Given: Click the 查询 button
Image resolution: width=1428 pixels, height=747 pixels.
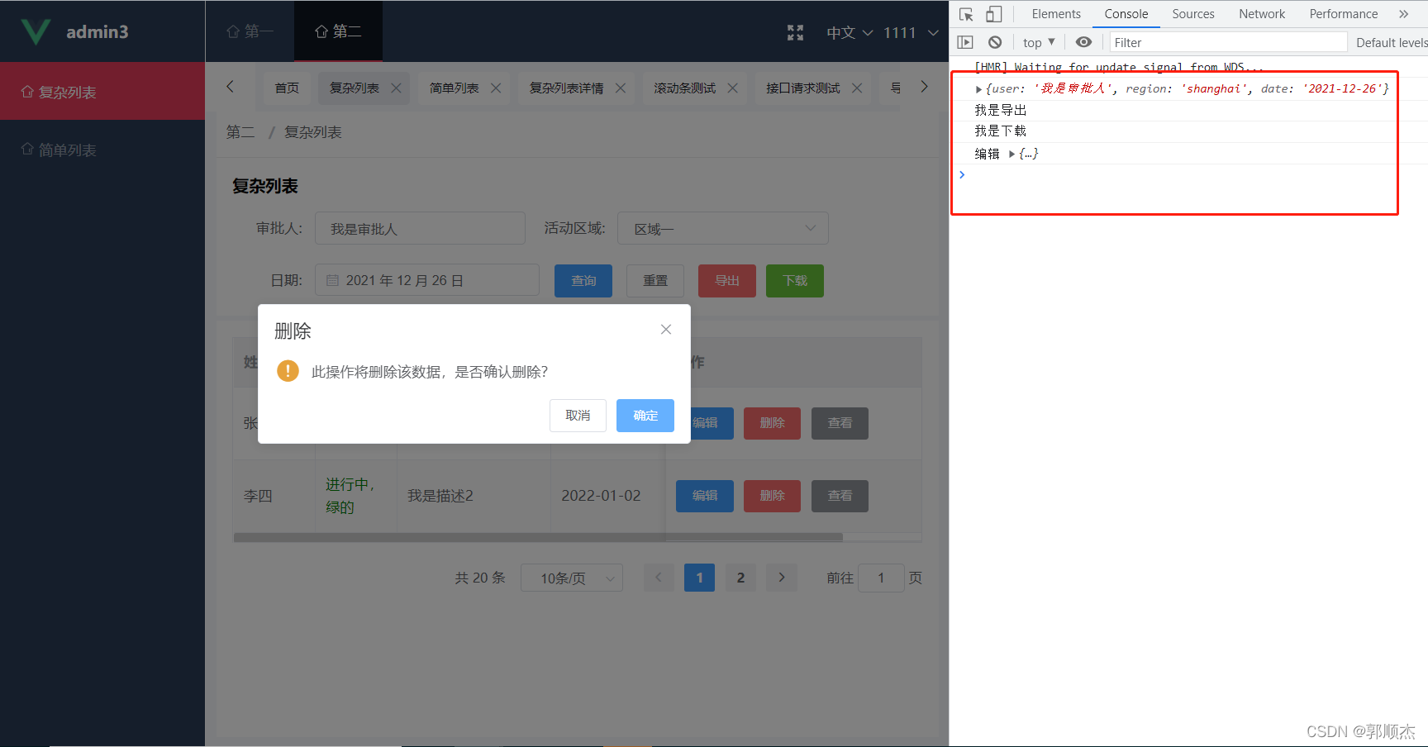Looking at the screenshot, I should click(583, 281).
